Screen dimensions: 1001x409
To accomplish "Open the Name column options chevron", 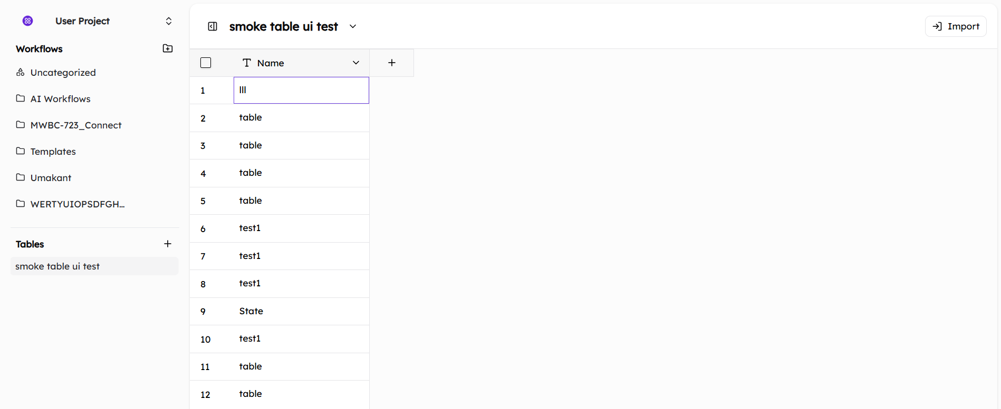I will point(356,63).
